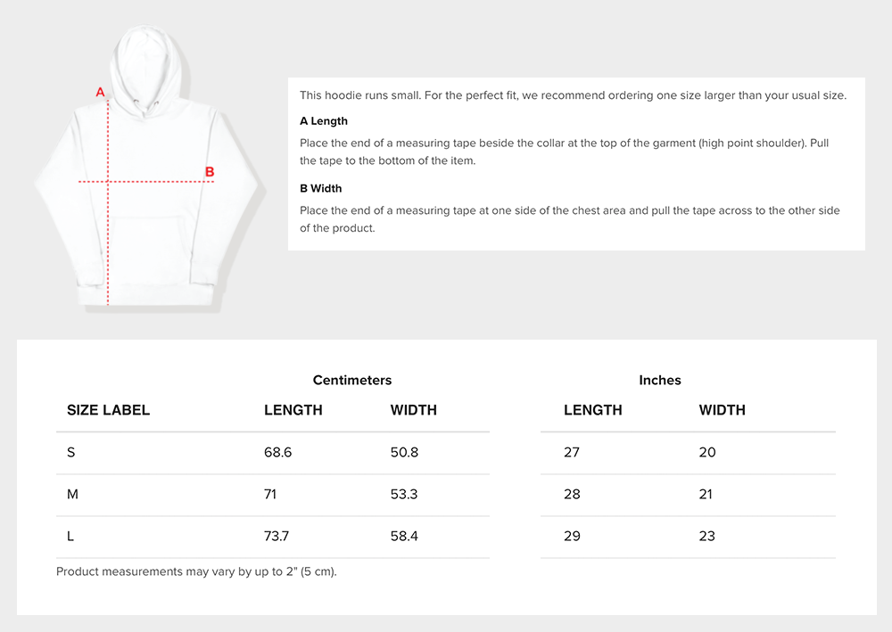This screenshot has height=632, width=892.
Task: Click the WIDTH header under Inches
Action: click(723, 411)
